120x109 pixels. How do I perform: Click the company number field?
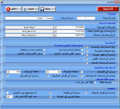click(86, 18)
